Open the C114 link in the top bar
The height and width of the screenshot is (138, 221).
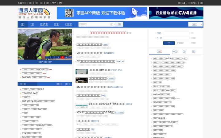[x=22, y=3]
